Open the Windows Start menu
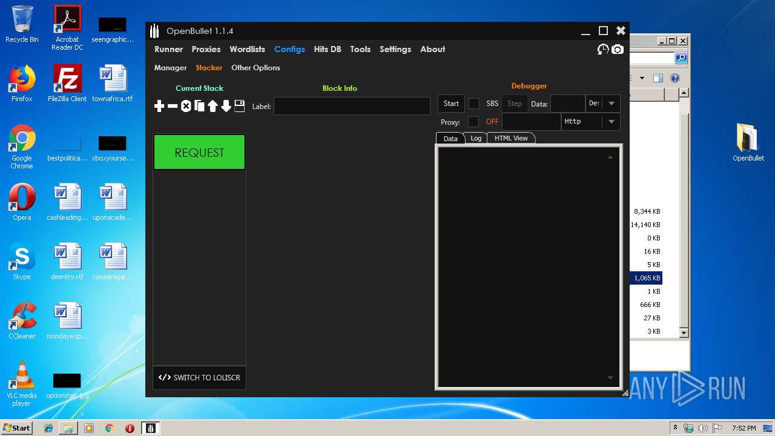 point(16,428)
